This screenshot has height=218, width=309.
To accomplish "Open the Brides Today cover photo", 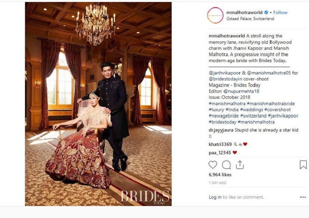I will (x=98, y=104).
